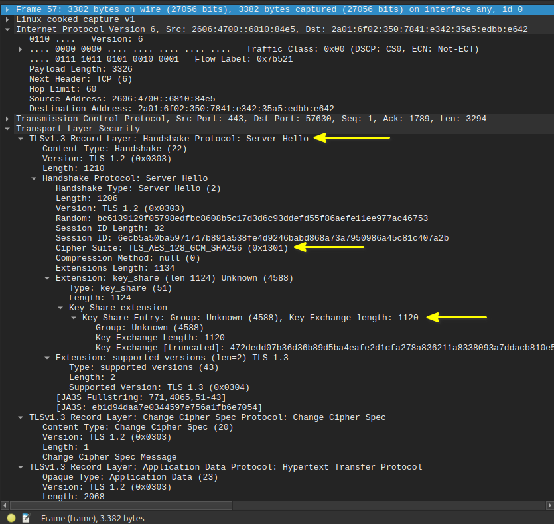Screen dimensions: 554x524
Task: Click the scroll left arrow
Action: [5, 505]
